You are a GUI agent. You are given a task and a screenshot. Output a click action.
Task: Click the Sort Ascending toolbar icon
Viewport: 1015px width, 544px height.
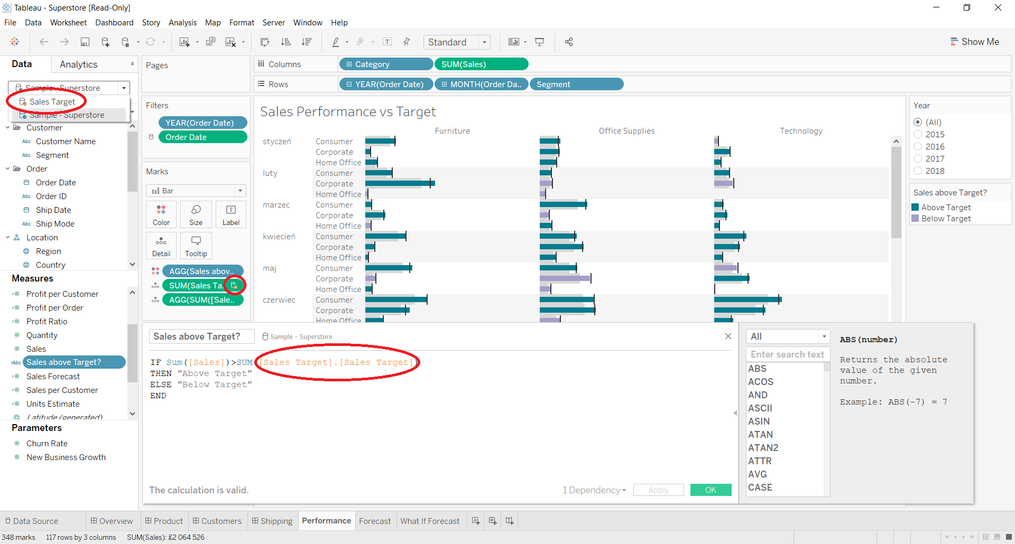pos(285,42)
